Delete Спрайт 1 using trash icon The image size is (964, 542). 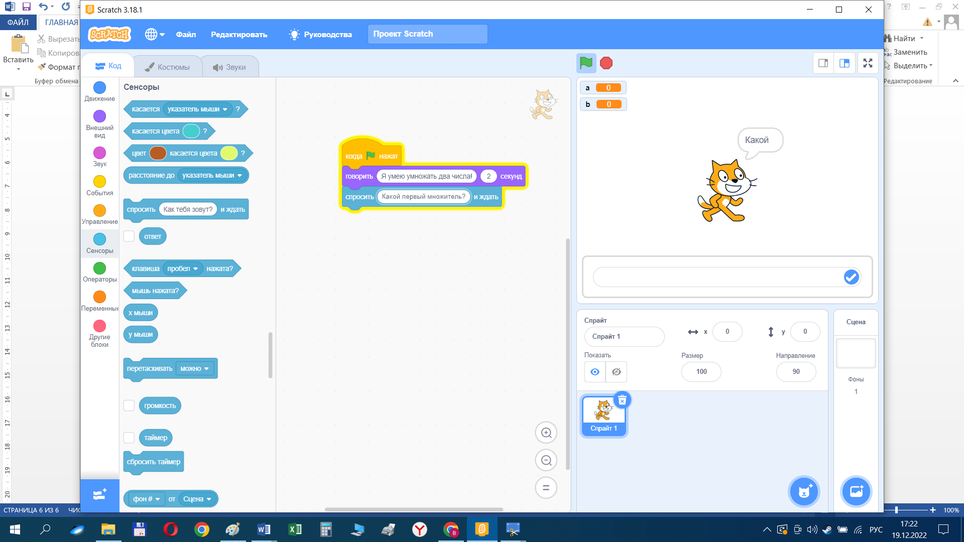point(622,400)
